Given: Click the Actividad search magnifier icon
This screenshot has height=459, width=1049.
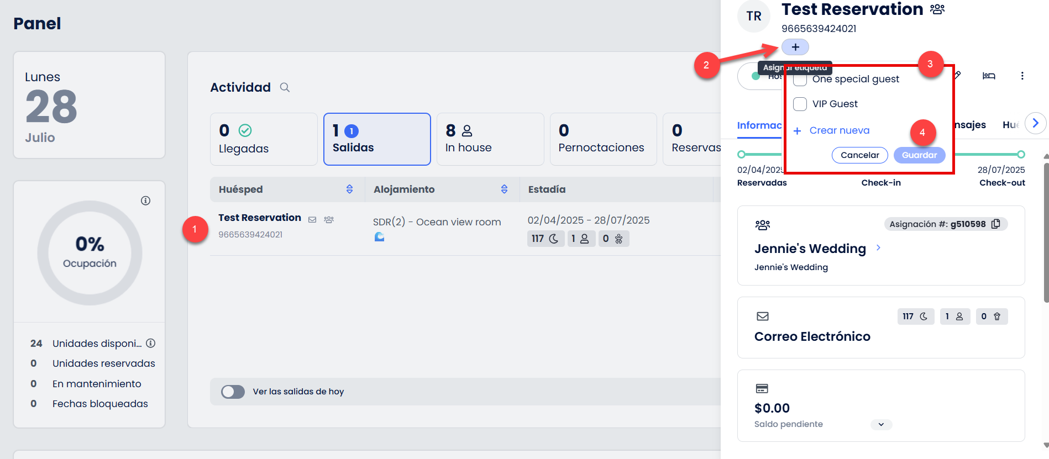Looking at the screenshot, I should [x=285, y=87].
